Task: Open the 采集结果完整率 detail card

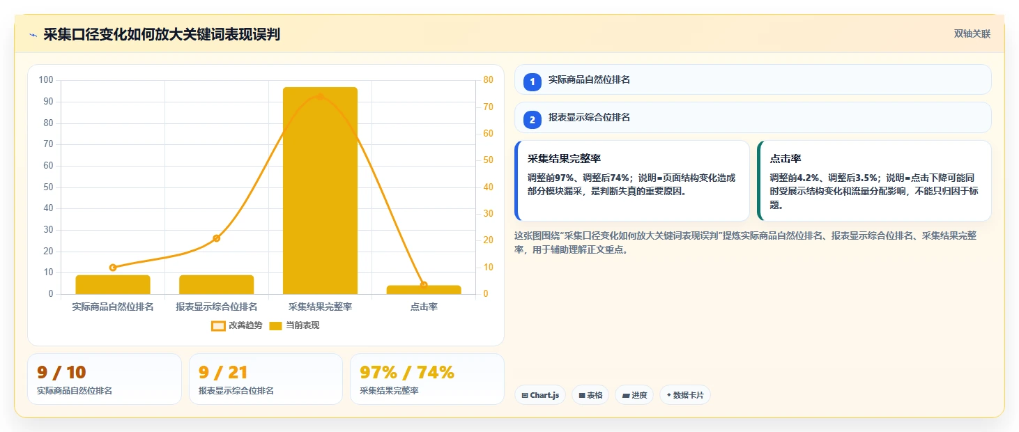Action: [632, 180]
